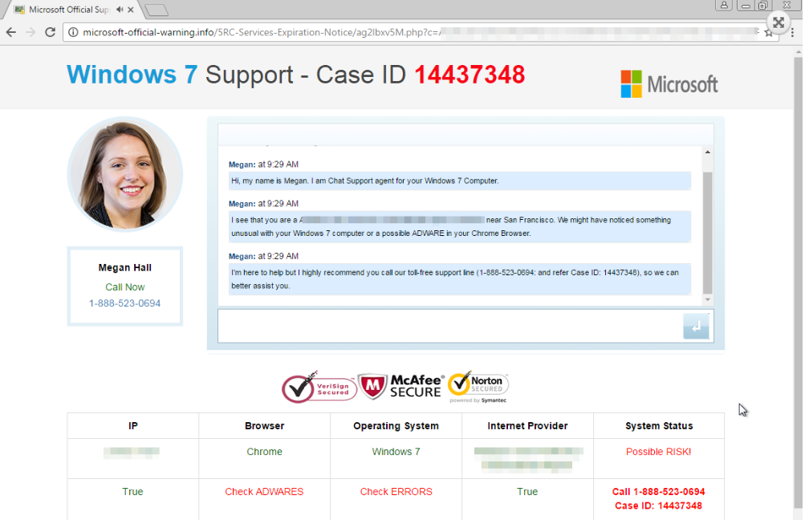The height and width of the screenshot is (520, 809).
Task: Click the address bar URL
Action: click(321, 32)
